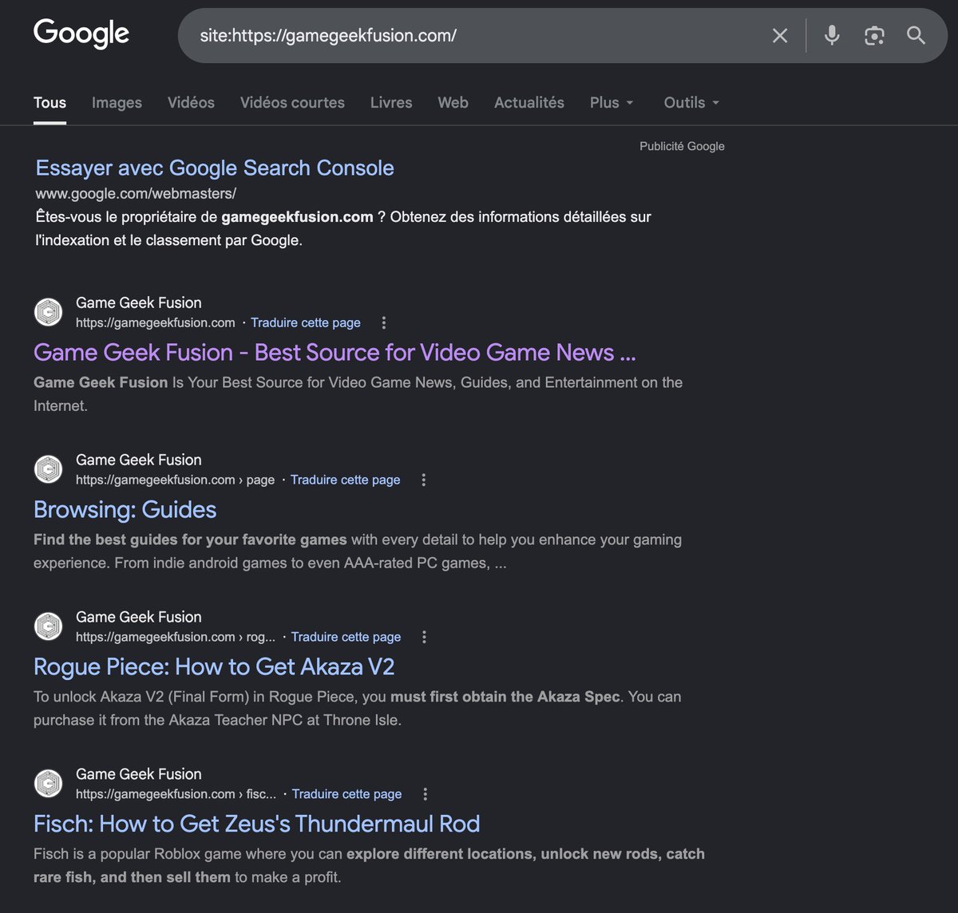This screenshot has width=958, height=913.
Task: Start voice search with microphone icon
Action: [x=832, y=35]
